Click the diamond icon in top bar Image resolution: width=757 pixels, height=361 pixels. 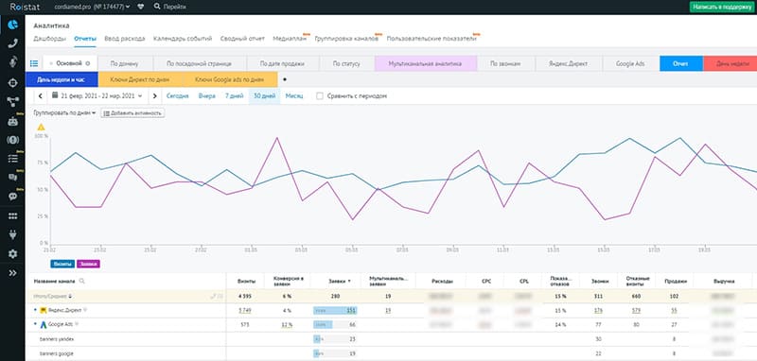point(140,7)
